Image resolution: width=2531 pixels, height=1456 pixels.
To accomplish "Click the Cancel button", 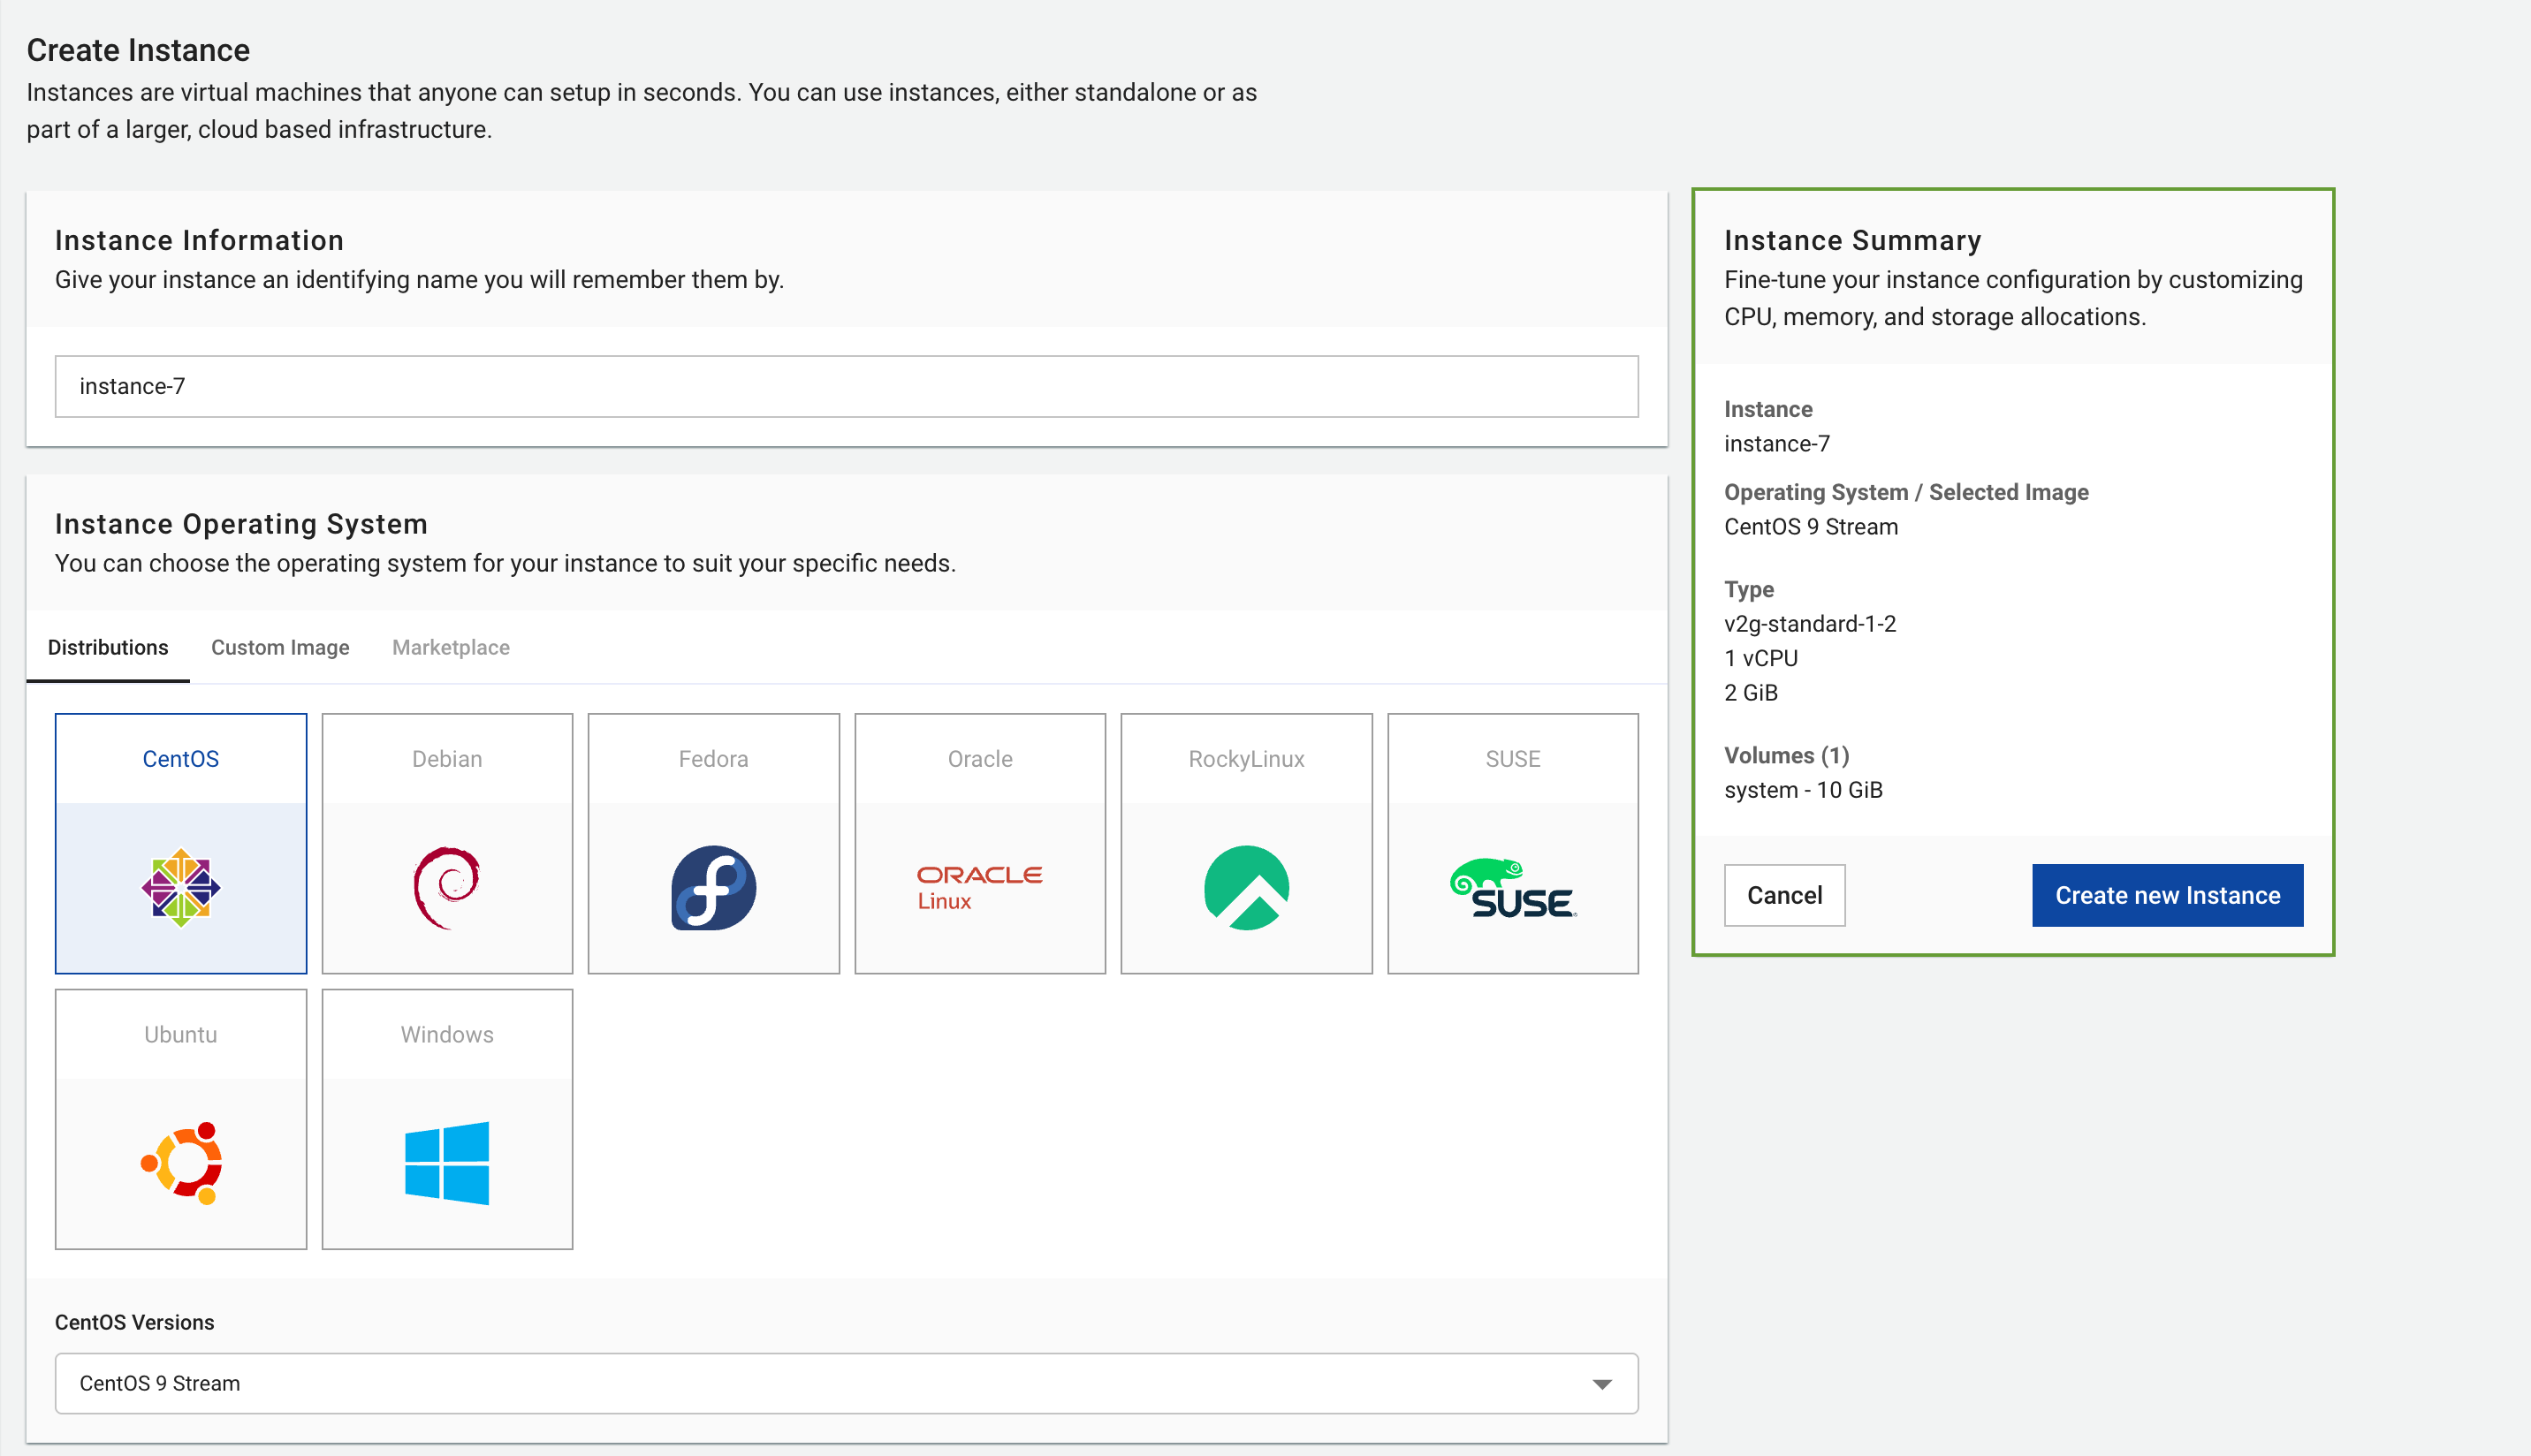I will pos(1784,895).
